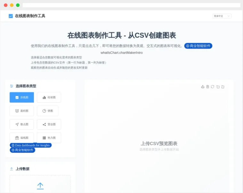
Task: Open the Data dashboards for insights link
Action: coord(31,145)
